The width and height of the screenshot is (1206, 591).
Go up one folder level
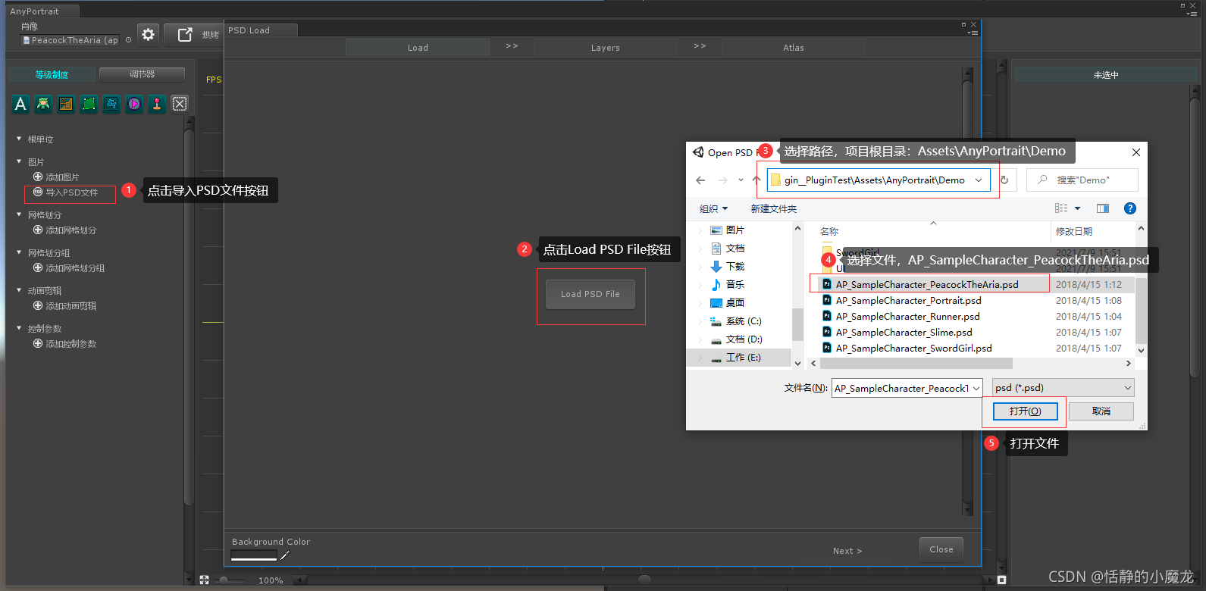click(x=756, y=180)
